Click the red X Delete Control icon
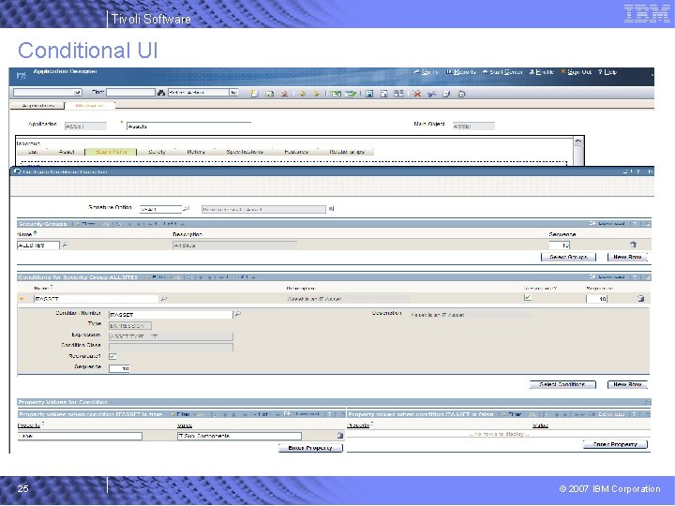 (416, 94)
